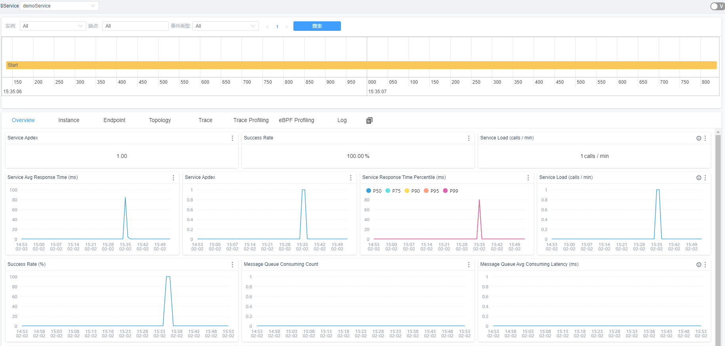
Task: Open the 事件类型 event type dropdown
Action: pos(225,26)
